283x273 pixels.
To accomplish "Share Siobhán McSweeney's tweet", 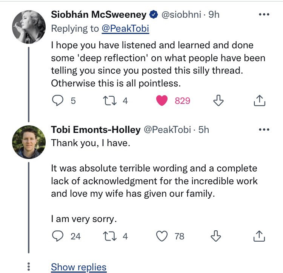I will (259, 100).
